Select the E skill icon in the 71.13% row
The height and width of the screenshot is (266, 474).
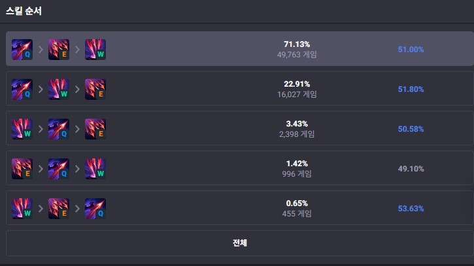coord(59,50)
